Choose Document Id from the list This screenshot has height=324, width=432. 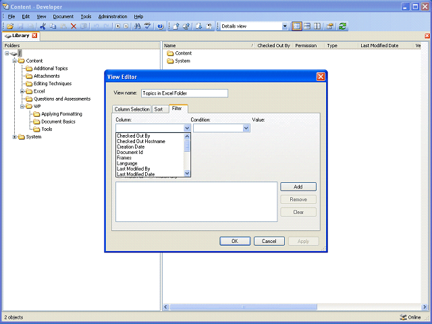150,153
